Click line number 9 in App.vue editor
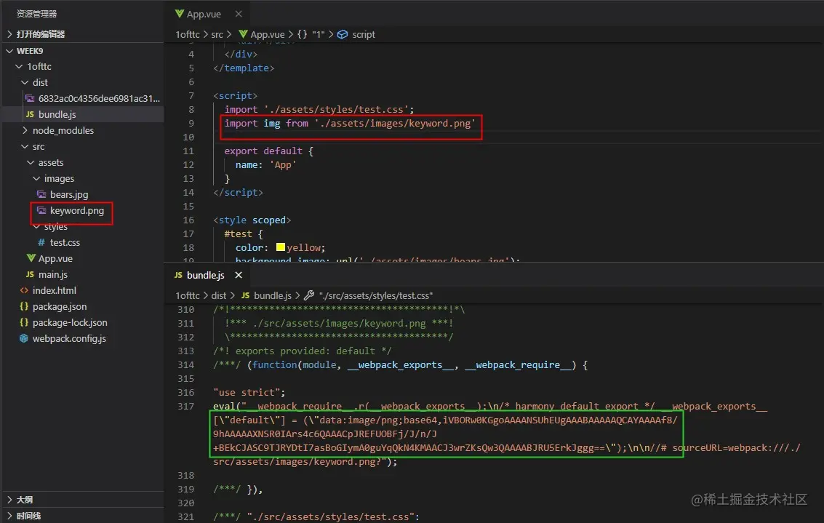 191,124
